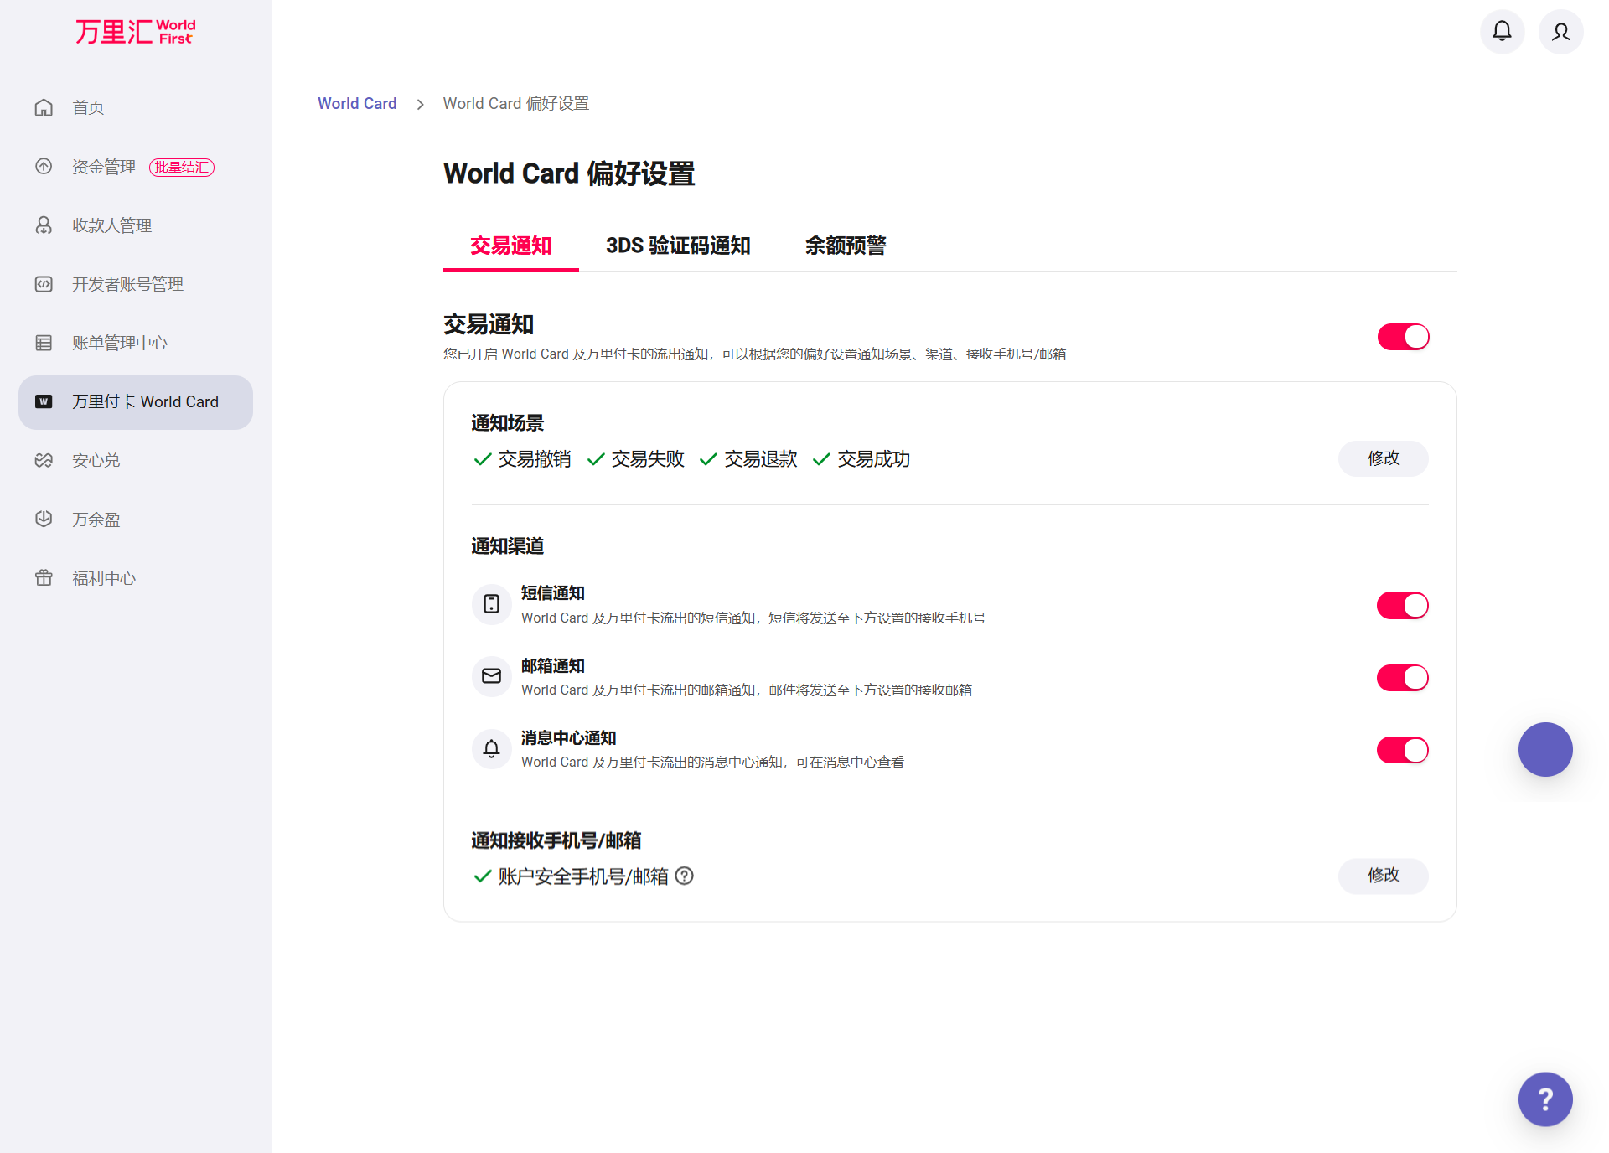Image resolution: width=1609 pixels, height=1153 pixels.
Task: Switch to the 3DS 验证码通知 tab
Action: pyautogui.click(x=677, y=246)
